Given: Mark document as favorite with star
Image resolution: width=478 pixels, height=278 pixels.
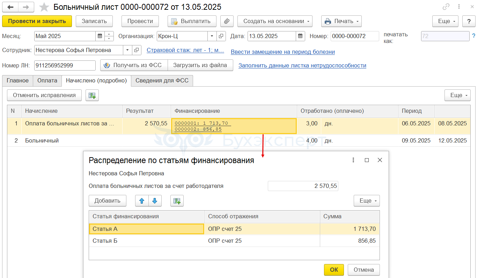Looking at the screenshot, I should pyautogui.click(x=44, y=7).
